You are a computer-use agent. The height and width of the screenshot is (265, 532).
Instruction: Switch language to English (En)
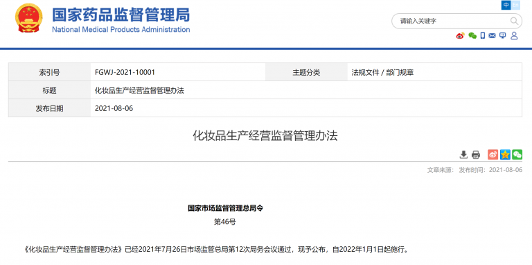click(x=515, y=5)
